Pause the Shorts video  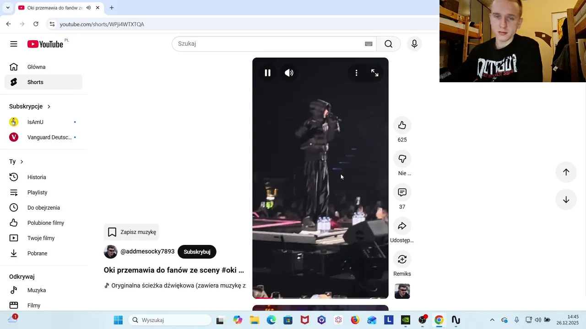click(268, 73)
